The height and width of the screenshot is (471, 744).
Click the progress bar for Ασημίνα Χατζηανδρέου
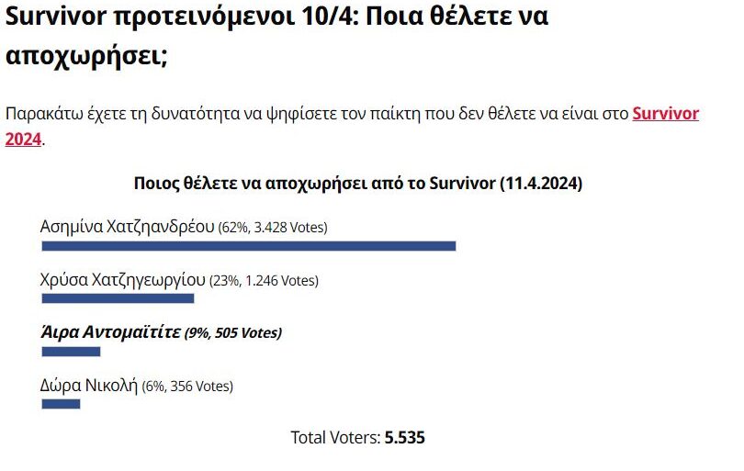248,245
